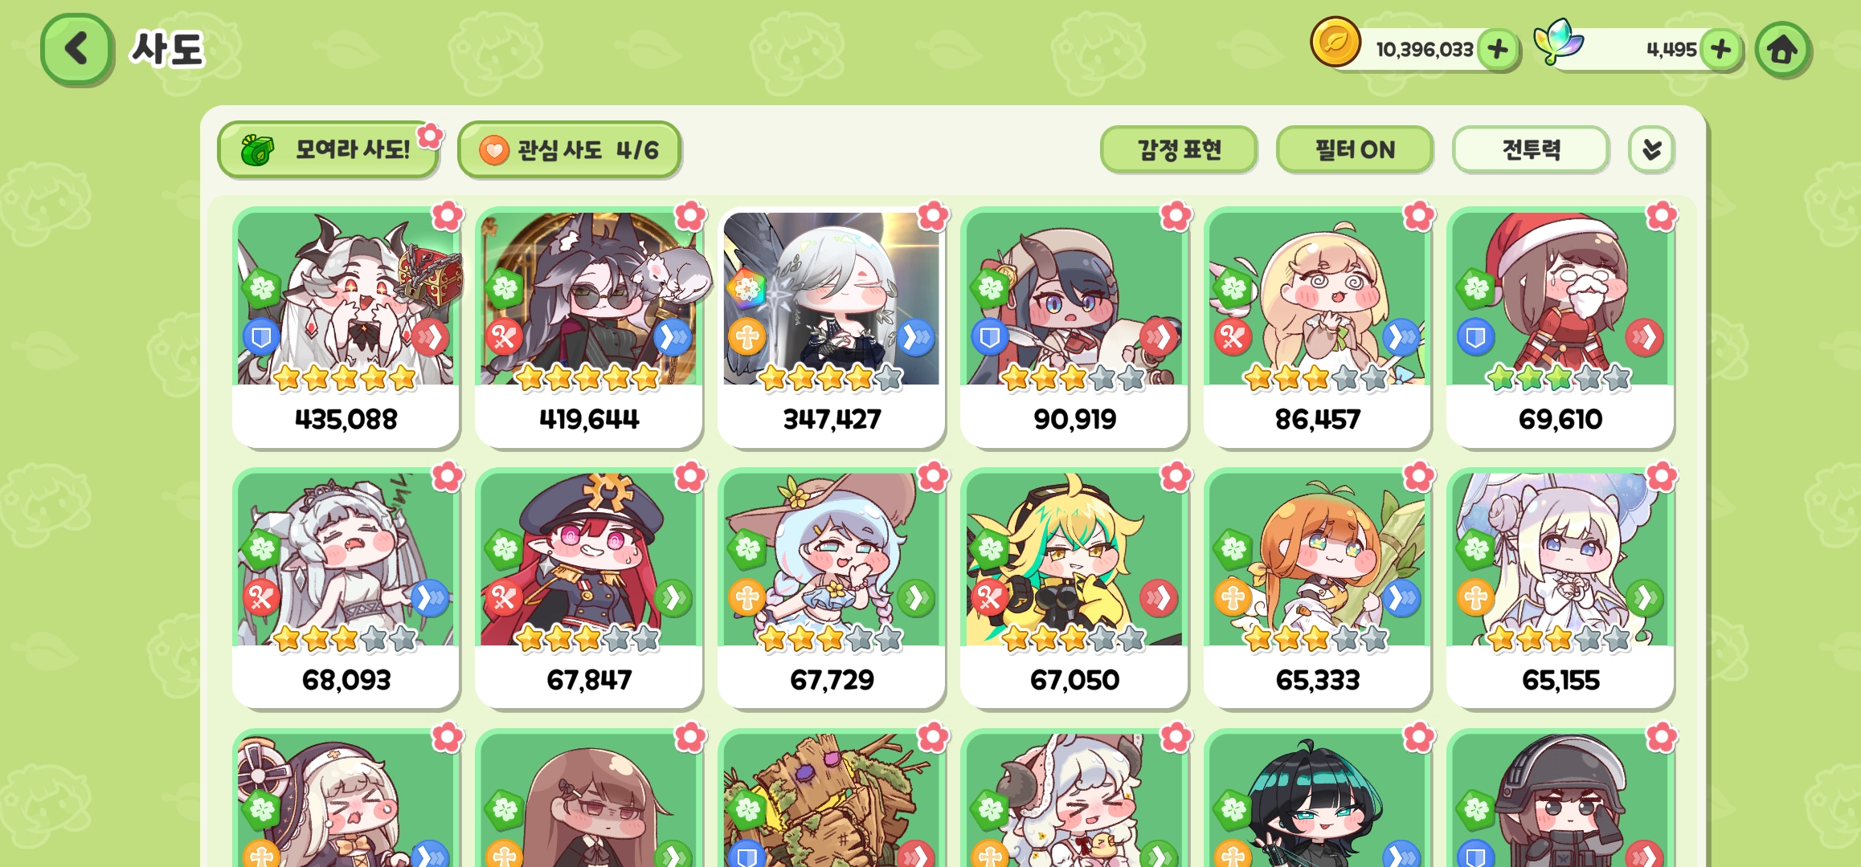The image size is (1861, 867).
Task: Open the 감정 표현 emotes section
Action: click(1178, 149)
